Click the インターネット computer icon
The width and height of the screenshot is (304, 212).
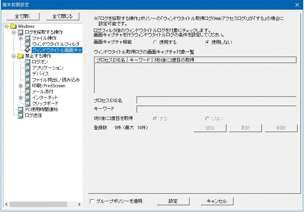[28, 97]
